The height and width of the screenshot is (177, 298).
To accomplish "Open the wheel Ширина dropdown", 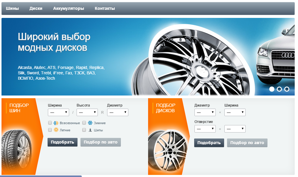I will 235,112.
